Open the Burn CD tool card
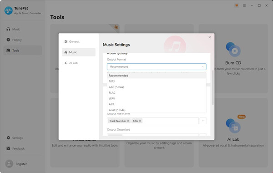This screenshot has width=273, height=173. tap(233, 59)
